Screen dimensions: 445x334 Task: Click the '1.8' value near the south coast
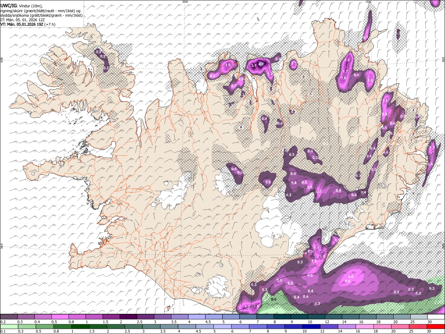(x=256, y=307)
